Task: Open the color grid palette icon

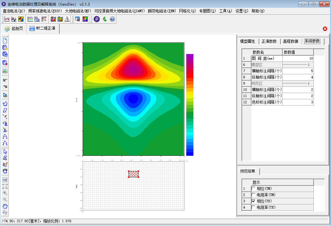Action: [x=85, y=19]
